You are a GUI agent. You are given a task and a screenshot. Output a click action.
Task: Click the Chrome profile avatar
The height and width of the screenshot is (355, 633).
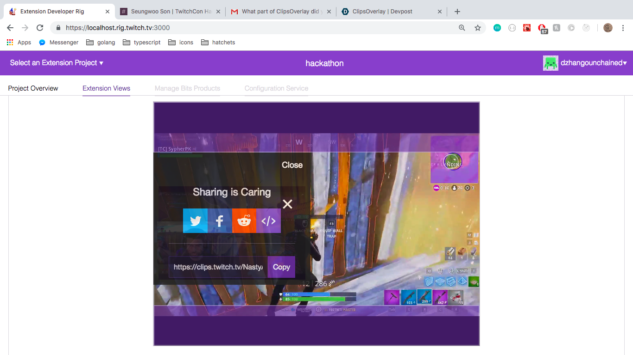point(608,28)
